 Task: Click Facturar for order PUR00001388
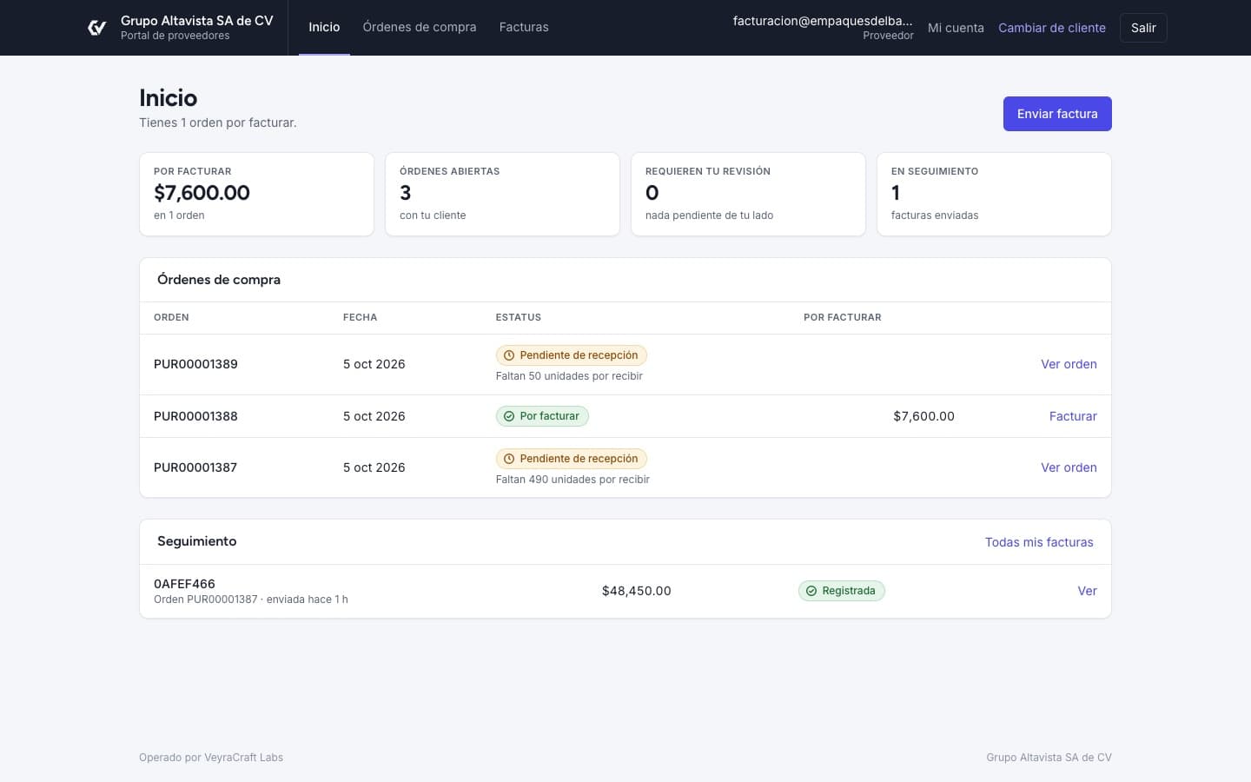pyautogui.click(x=1073, y=416)
